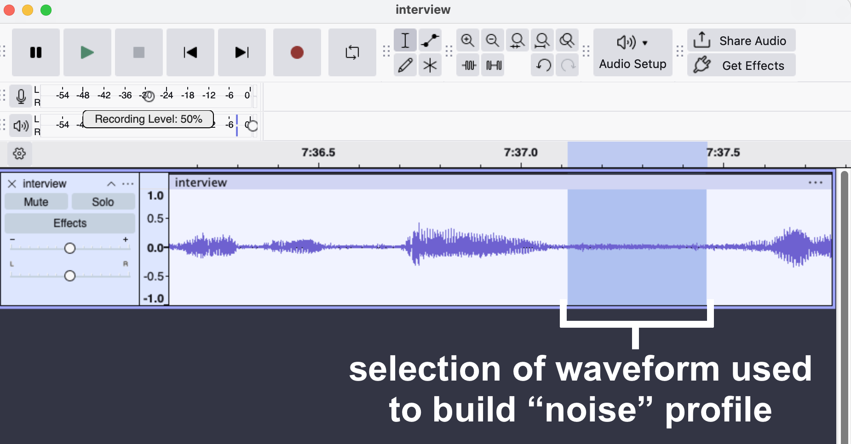Click the speaker playback meter icon
The height and width of the screenshot is (444, 851).
click(21, 125)
